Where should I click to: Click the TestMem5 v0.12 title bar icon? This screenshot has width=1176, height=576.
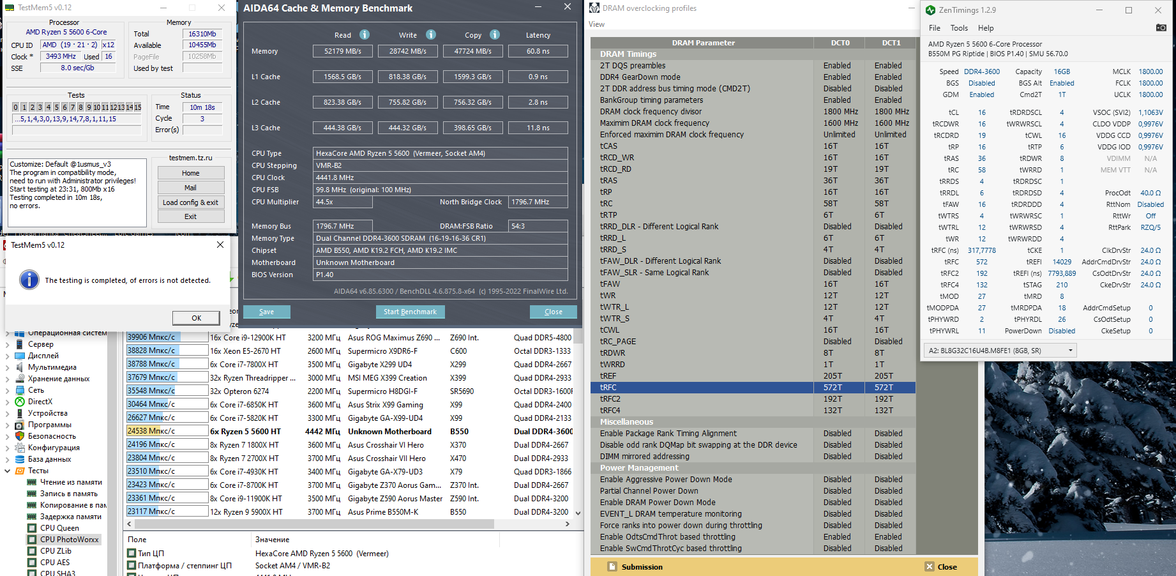(x=10, y=8)
